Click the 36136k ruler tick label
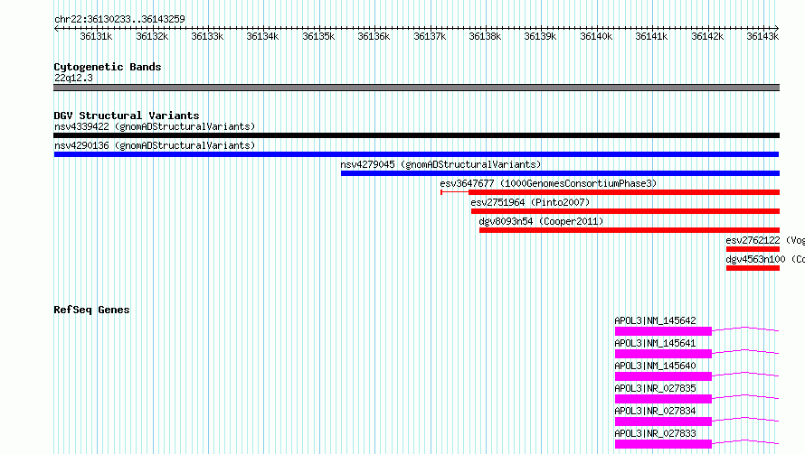This screenshot has width=805, height=454. tap(374, 36)
